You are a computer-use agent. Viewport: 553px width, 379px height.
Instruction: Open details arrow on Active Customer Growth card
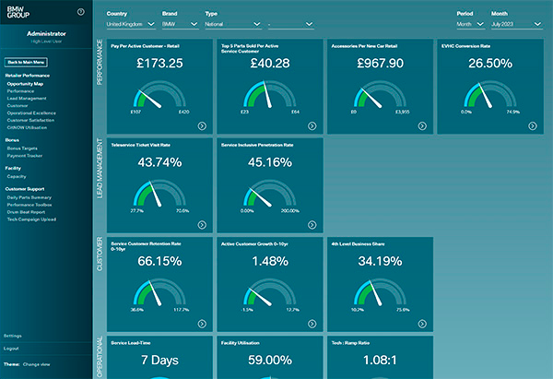[x=312, y=324]
